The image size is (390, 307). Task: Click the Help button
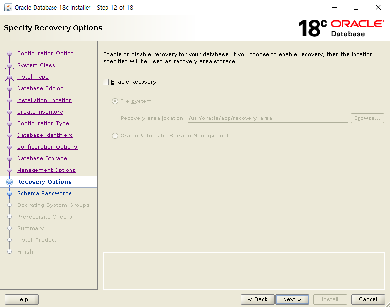22,299
